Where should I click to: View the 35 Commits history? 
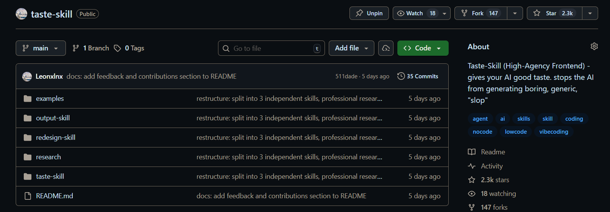[418, 77]
